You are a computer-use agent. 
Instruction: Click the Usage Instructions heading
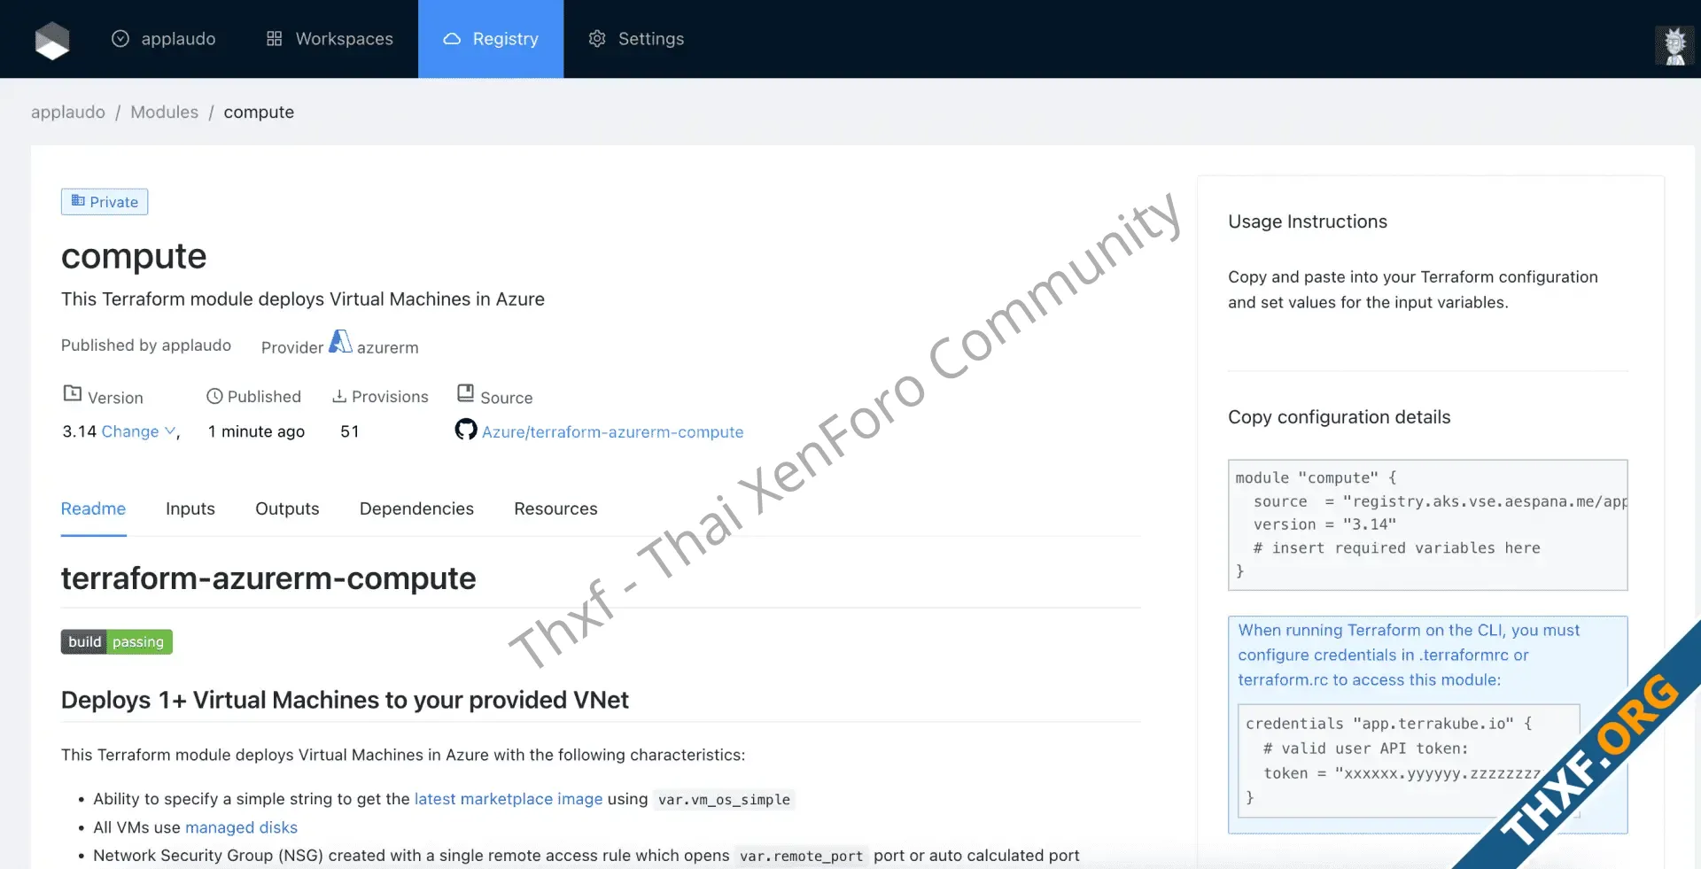(1308, 221)
